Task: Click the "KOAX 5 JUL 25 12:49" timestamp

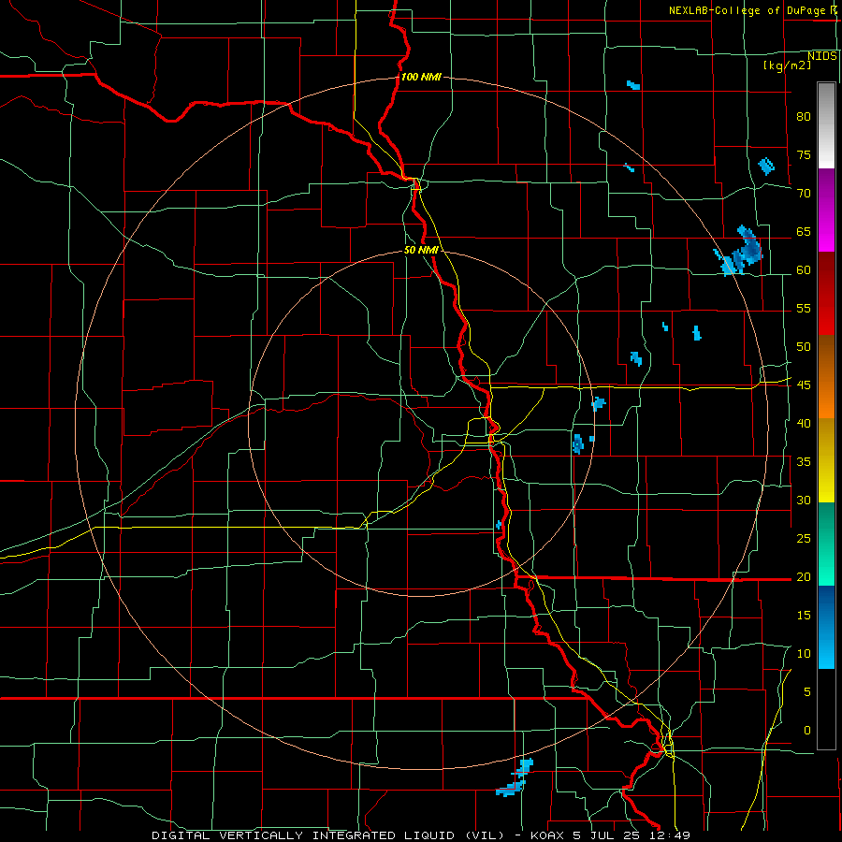Action: pyautogui.click(x=611, y=835)
